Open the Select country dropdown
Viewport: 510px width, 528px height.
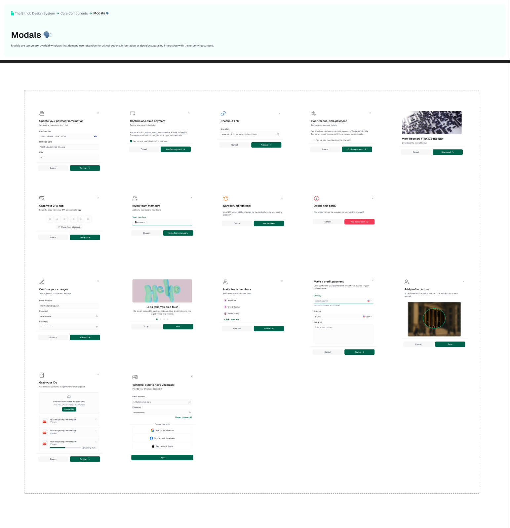click(343, 301)
